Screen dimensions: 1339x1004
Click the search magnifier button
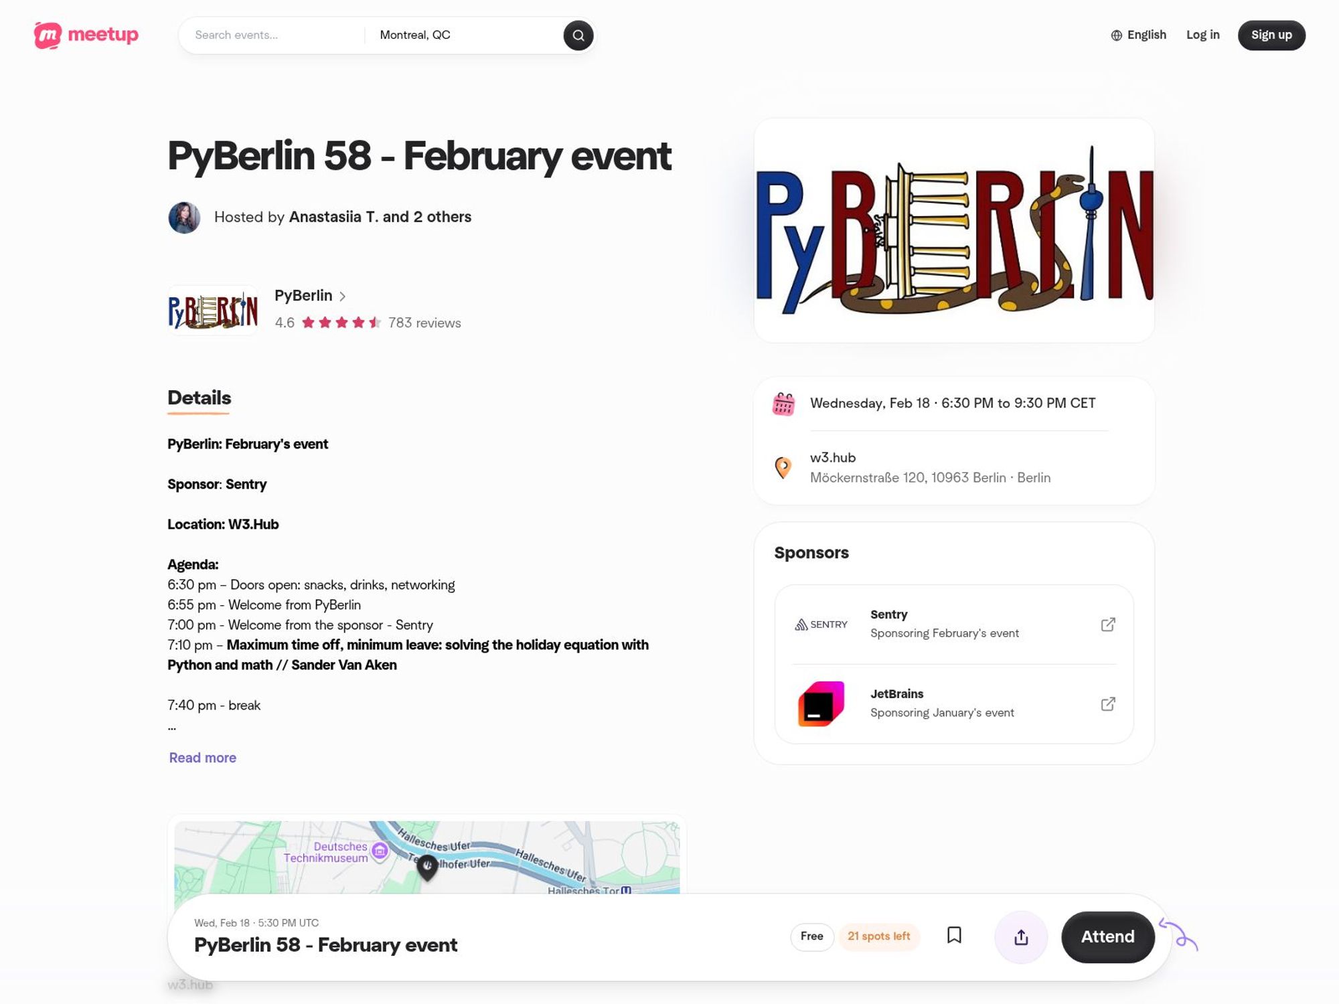[x=578, y=35]
